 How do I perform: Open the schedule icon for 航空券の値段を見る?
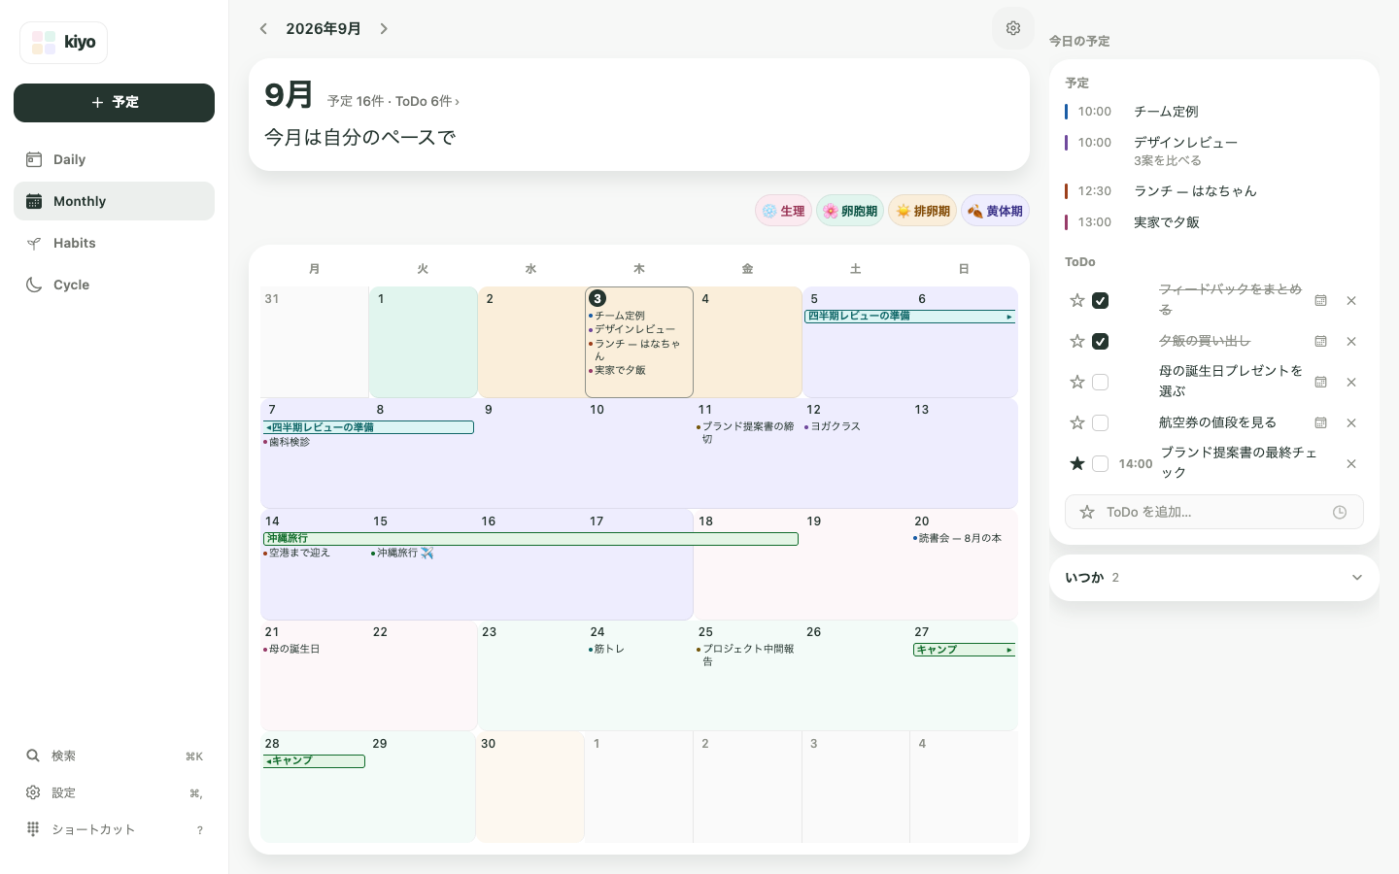coord(1320,422)
